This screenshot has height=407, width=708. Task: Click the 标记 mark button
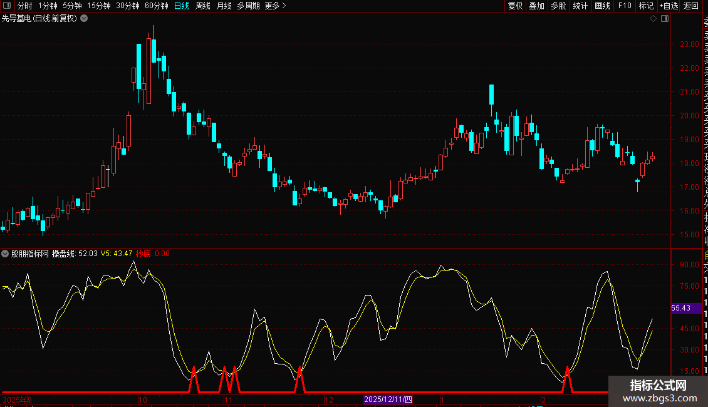pyautogui.click(x=646, y=6)
